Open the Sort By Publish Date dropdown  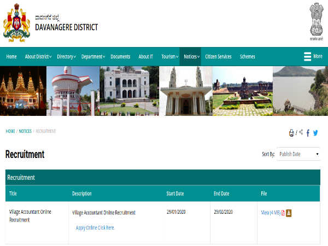[x=298, y=154]
